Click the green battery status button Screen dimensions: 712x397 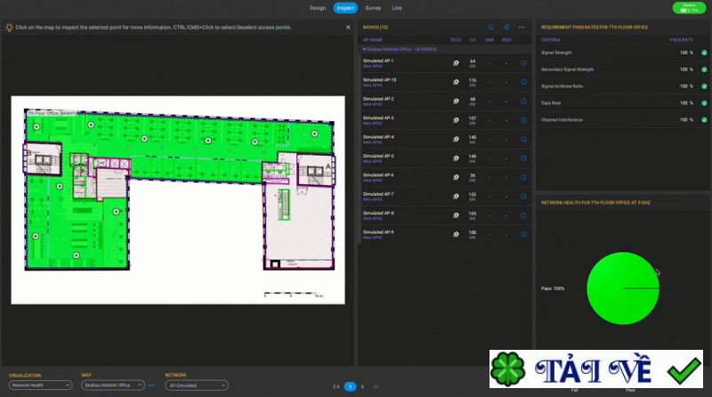pos(689,7)
